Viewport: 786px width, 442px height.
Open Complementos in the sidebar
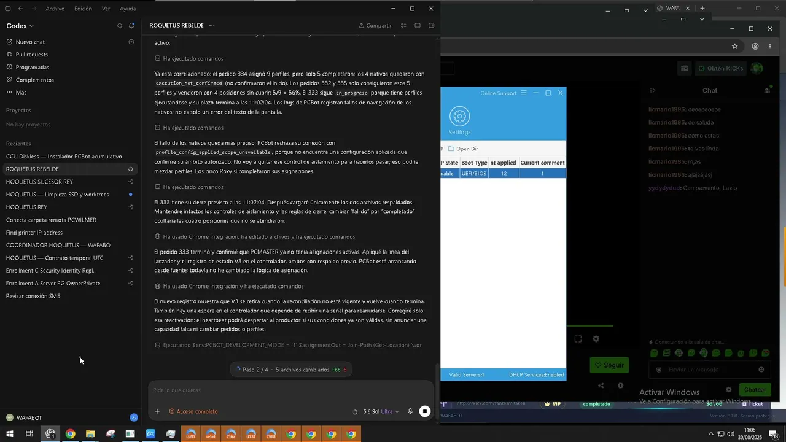(x=34, y=80)
